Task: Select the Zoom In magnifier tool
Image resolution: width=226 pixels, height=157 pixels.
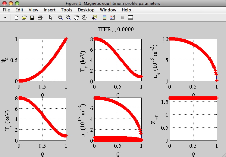Action: pos(60,18)
